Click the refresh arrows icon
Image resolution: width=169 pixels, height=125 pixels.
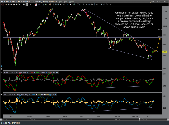(x=104, y=4)
